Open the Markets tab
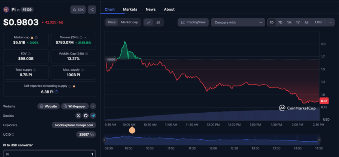Image resolution: width=339 pixels, height=157 pixels. [130, 9]
